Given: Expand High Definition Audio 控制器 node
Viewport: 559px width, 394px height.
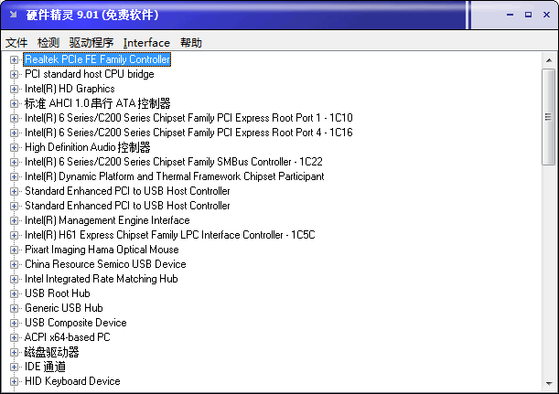Looking at the screenshot, I should click(14, 147).
